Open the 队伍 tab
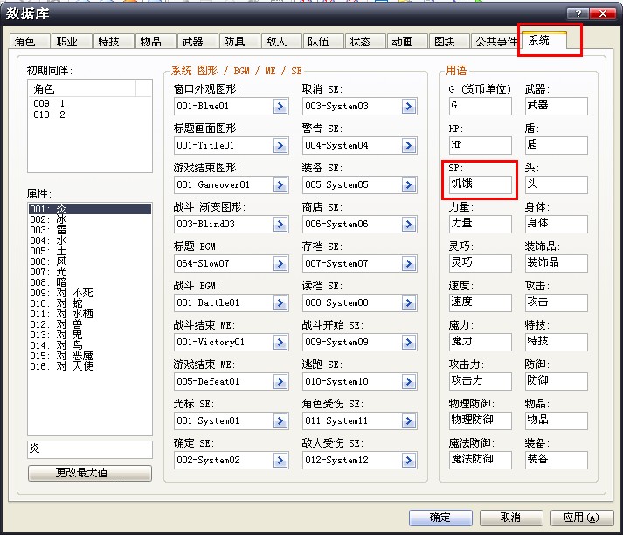The image size is (623, 535). click(x=323, y=41)
